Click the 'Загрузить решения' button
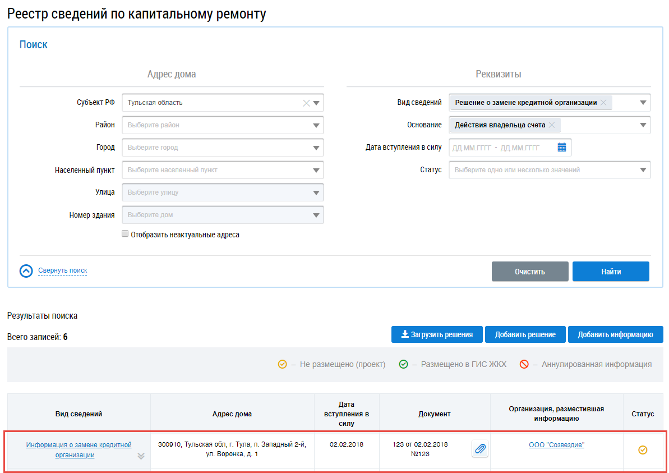 click(437, 334)
